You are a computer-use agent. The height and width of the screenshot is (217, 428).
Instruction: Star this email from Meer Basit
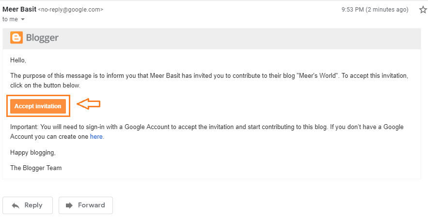tap(423, 10)
